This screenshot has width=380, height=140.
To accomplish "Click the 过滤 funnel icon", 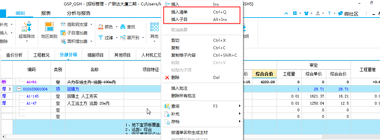I will pyautogui.click(x=101, y=37).
